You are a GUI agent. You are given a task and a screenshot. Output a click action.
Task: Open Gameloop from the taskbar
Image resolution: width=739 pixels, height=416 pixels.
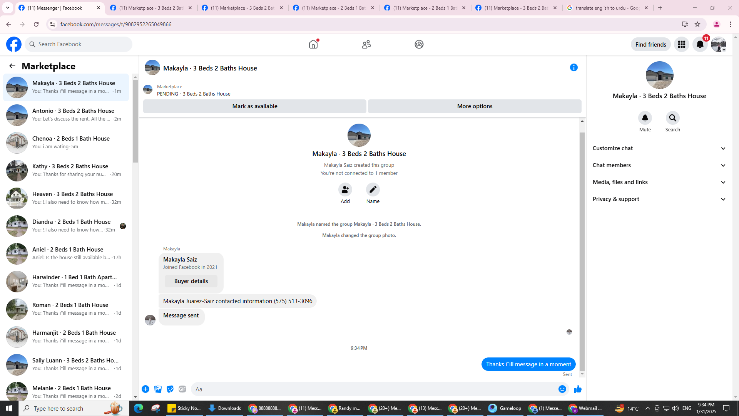pyautogui.click(x=505, y=408)
